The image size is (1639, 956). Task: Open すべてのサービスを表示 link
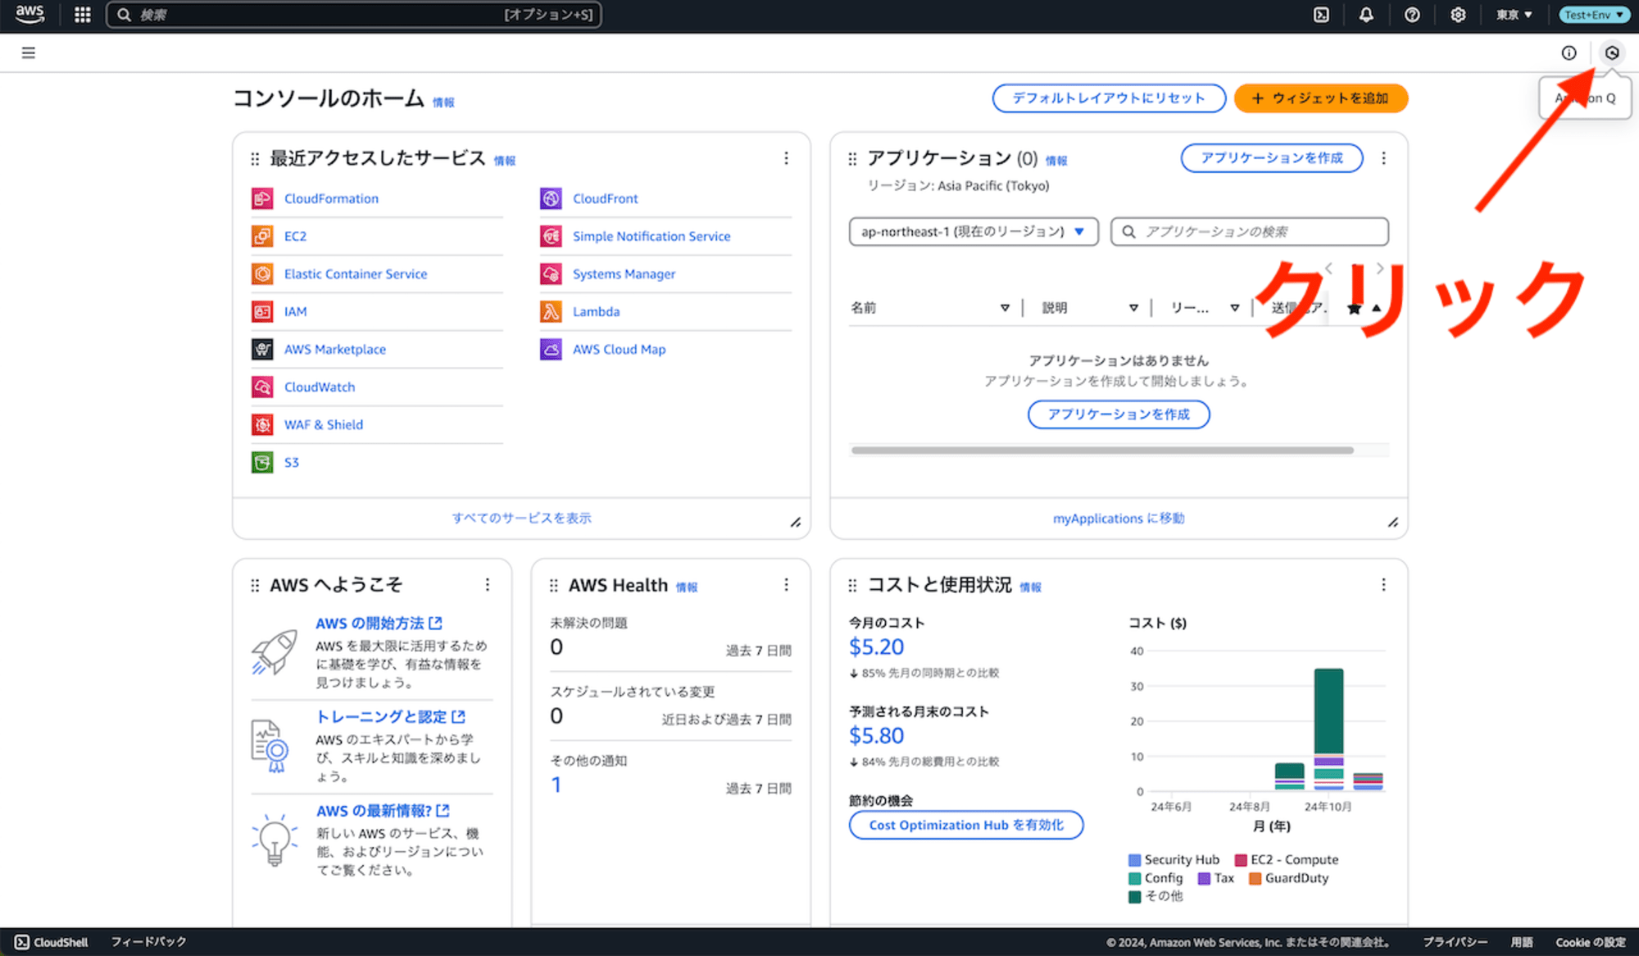[521, 518]
